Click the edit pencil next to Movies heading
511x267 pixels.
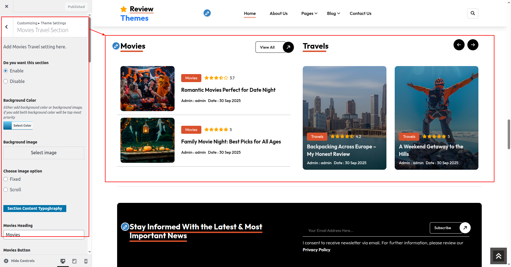pos(116,46)
